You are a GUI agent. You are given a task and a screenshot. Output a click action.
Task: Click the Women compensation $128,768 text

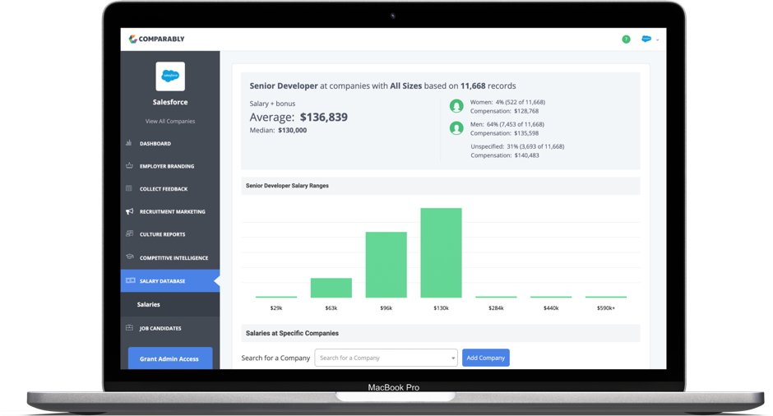click(504, 111)
